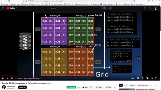This screenshot has height=90, width=161.
Task: Open the bookmarks folder named 3
Action: coord(65,4)
